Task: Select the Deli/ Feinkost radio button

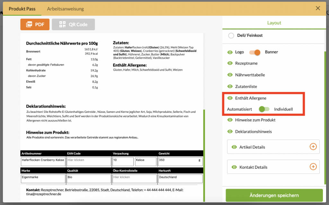Action: pos(231,36)
